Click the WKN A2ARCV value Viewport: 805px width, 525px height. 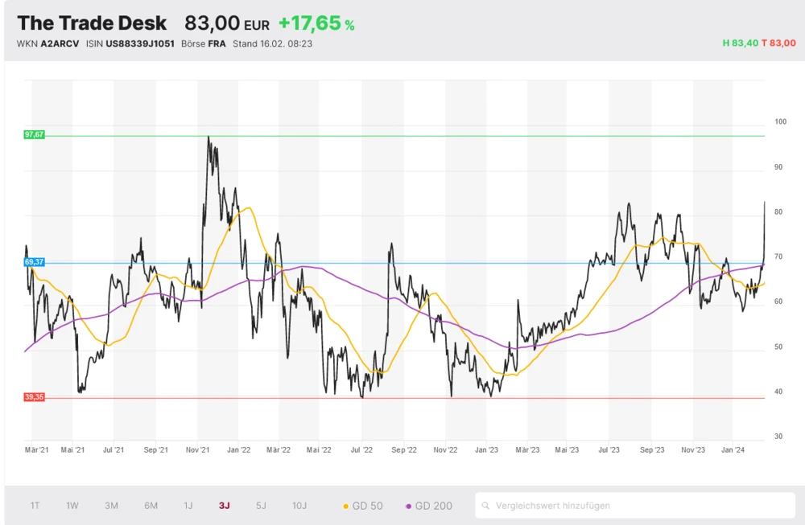click(x=60, y=43)
